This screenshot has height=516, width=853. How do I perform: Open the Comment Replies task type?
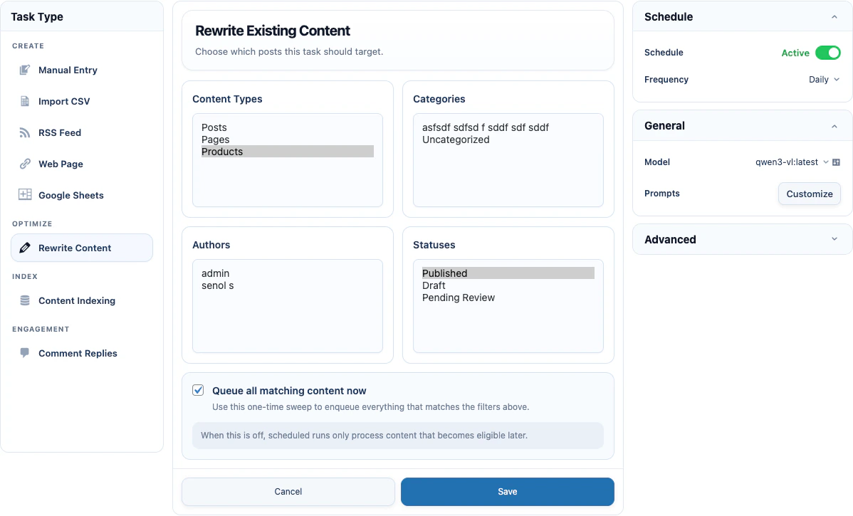[x=82, y=354]
